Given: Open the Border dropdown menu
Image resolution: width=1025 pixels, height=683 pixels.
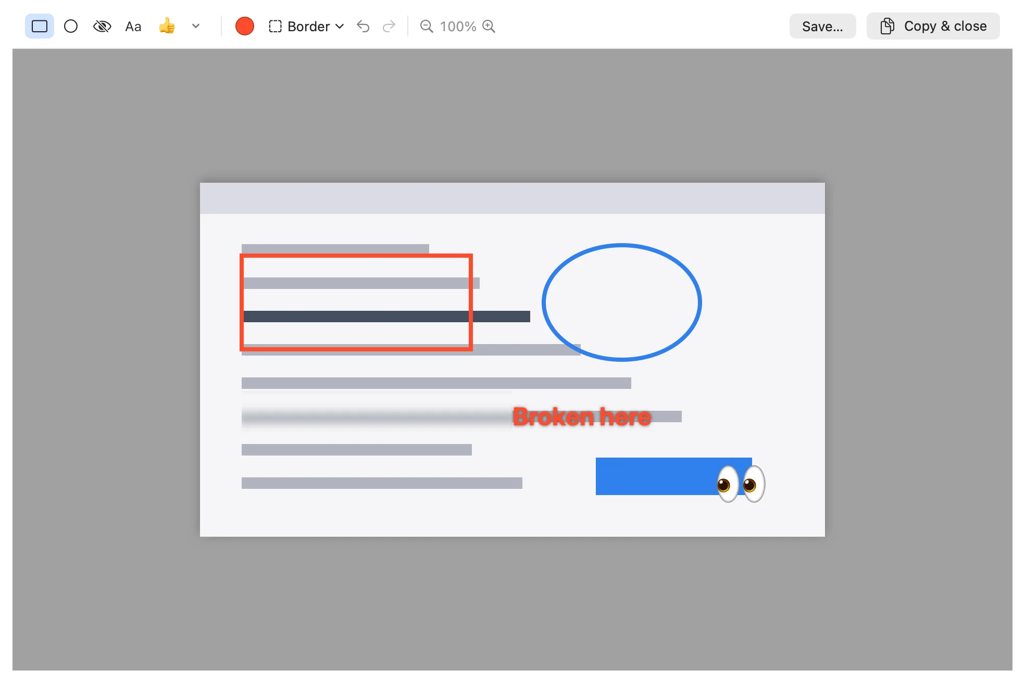Looking at the screenshot, I should click(306, 26).
